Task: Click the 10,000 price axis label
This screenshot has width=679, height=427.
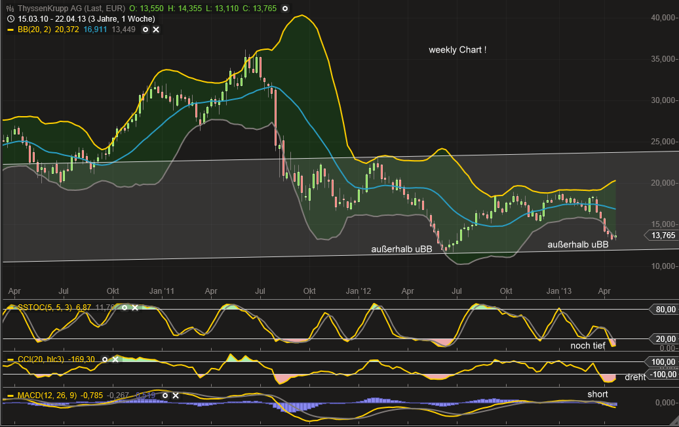Action: click(x=663, y=266)
